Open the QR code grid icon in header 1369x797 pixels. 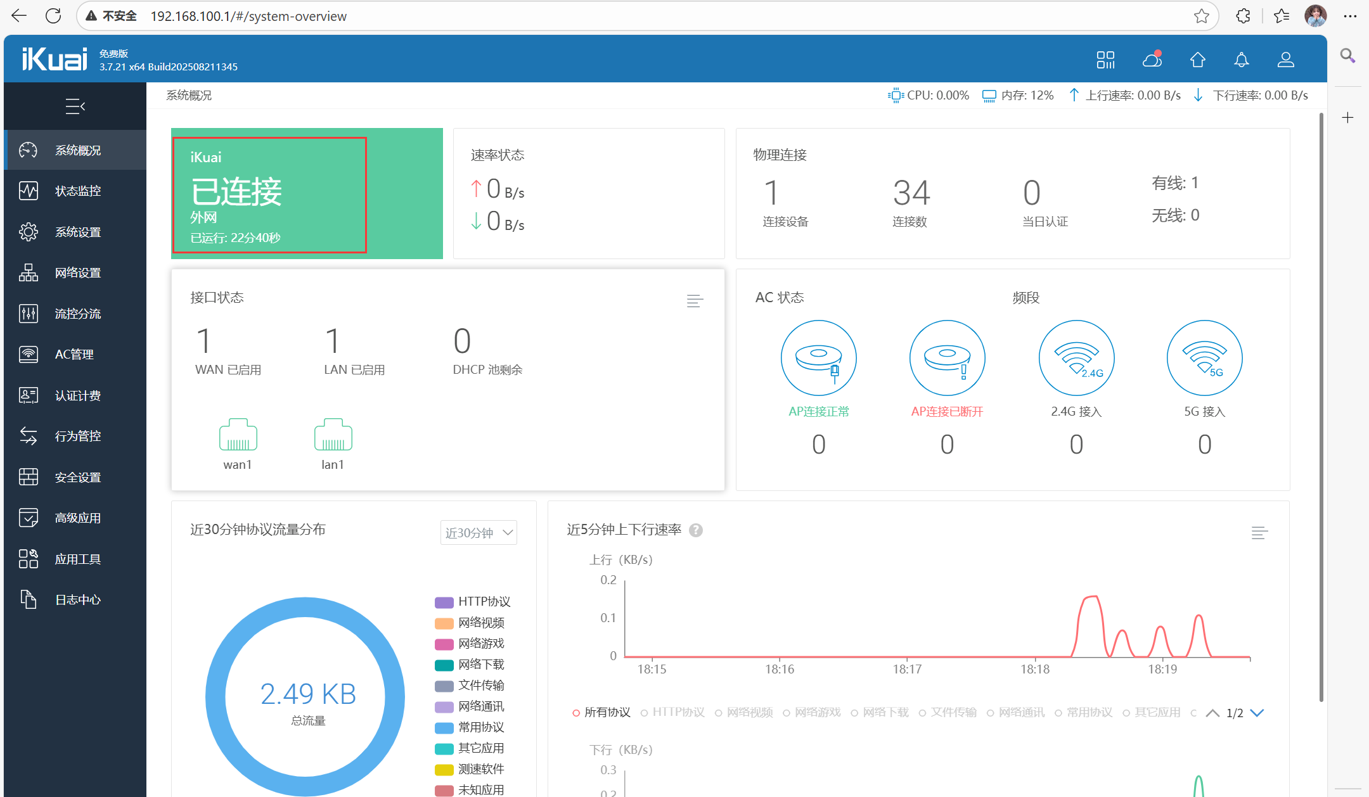1105,60
